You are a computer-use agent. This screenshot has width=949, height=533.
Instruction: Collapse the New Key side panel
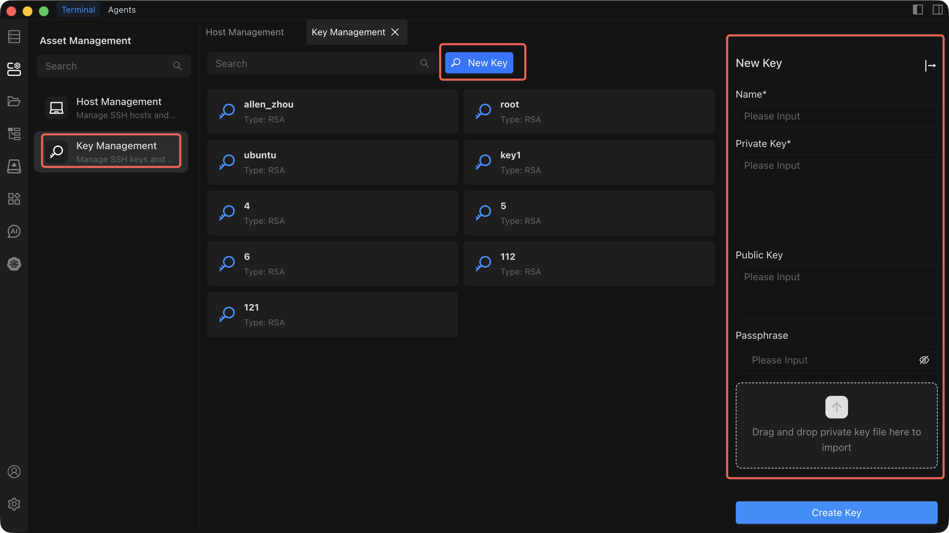coord(930,66)
